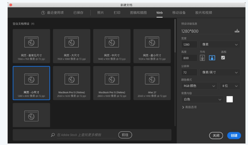Toggle the 画板 artboard checkbox
This screenshot has height=145, width=248.
point(223,58)
